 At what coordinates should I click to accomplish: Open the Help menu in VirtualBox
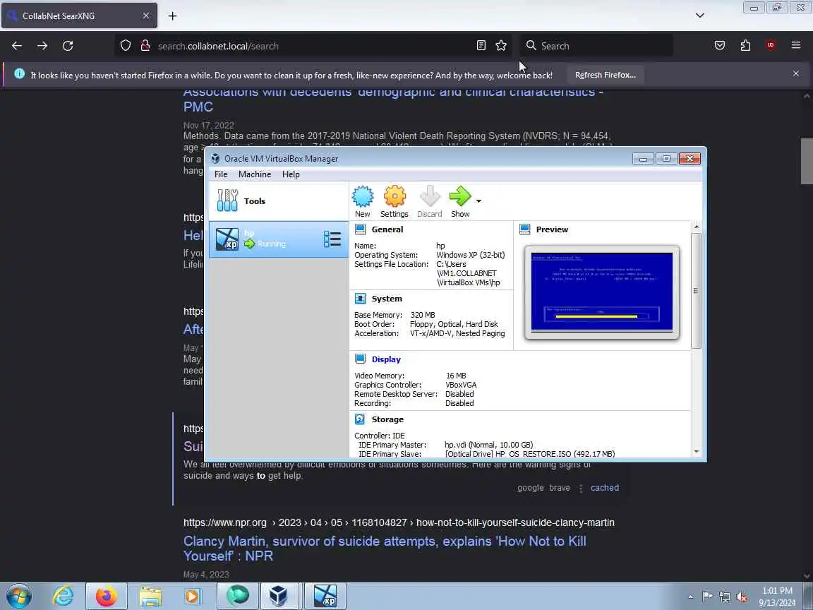[291, 174]
